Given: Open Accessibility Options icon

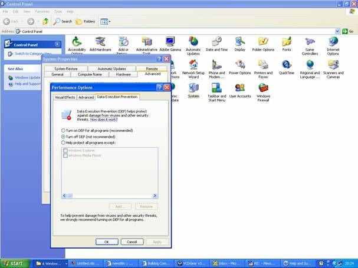Looking at the screenshot, I should pyautogui.click(x=77, y=45).
